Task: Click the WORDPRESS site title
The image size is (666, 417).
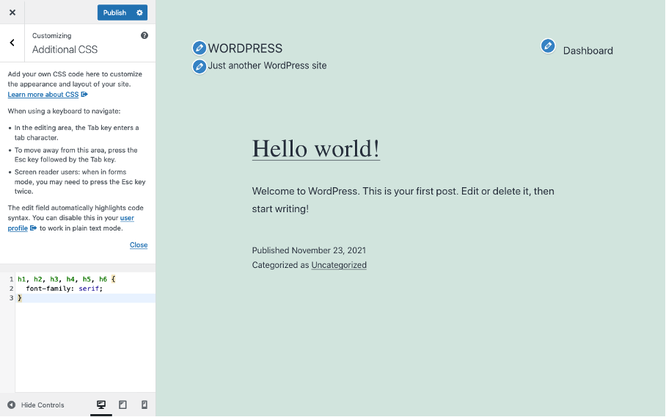Action: (x=245, y=48)
